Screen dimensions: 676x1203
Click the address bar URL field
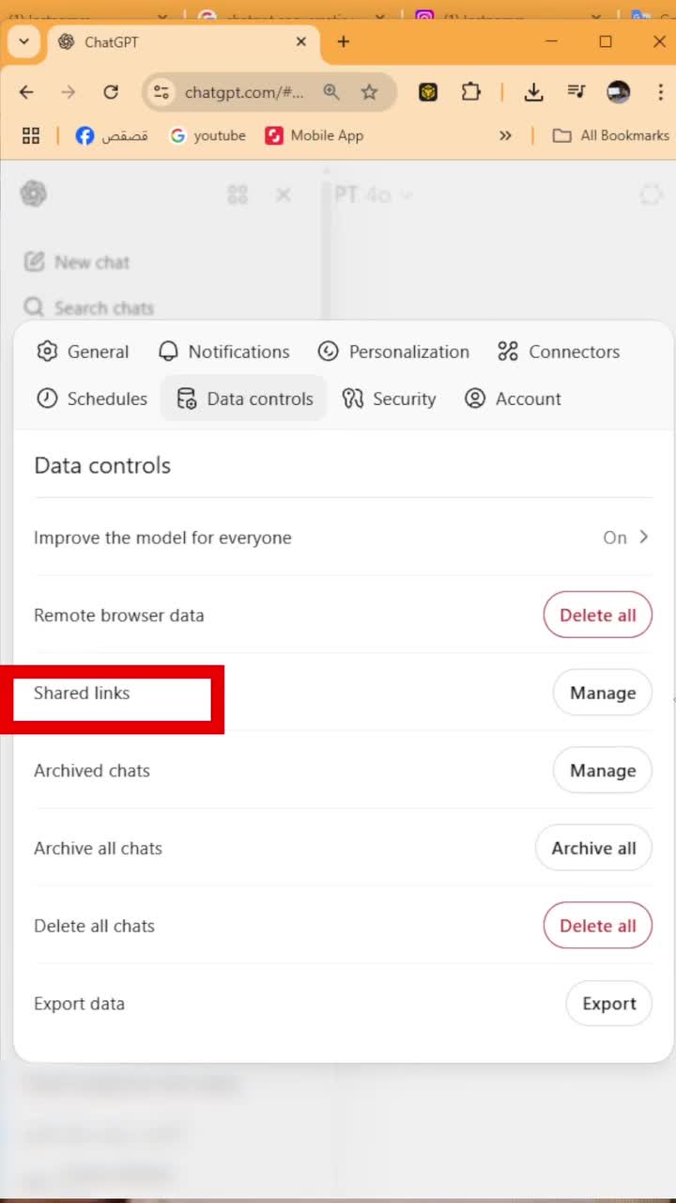click(244, 92)
